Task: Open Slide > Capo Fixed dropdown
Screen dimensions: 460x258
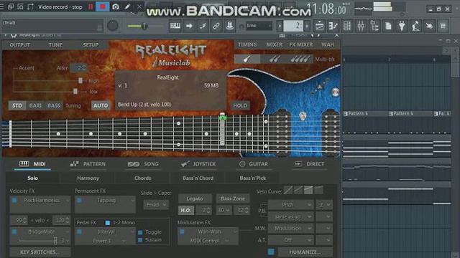Action: click(x=156, y=204)
